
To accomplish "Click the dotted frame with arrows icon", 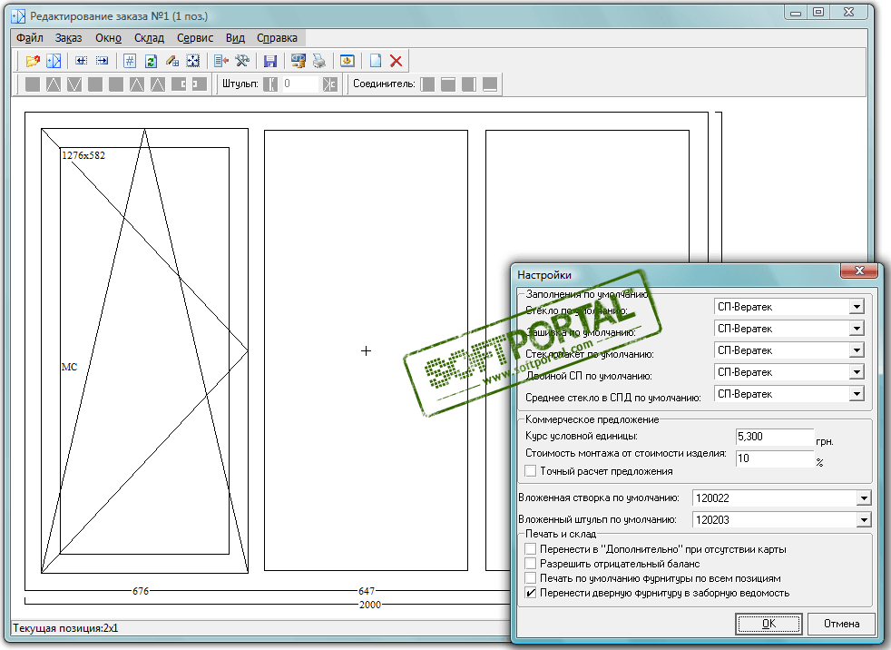I will point(193,60).
